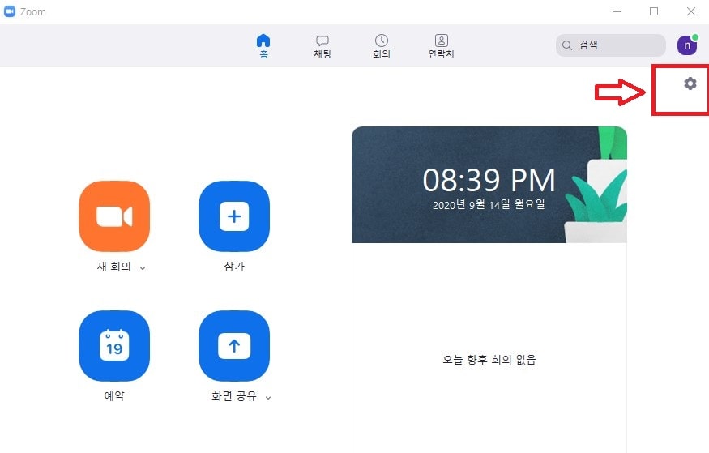Viewport: 709px width, 453px height.
Task: Start a new meeting with orange camera icon
Action: click(114, 216)
